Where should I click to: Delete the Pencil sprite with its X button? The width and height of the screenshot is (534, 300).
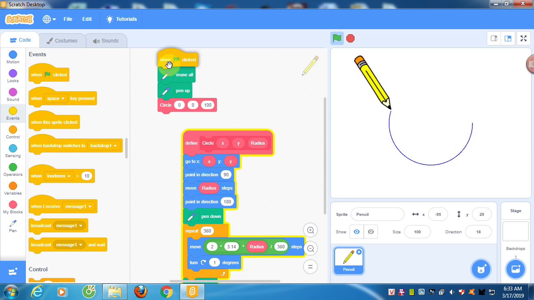click(359, 252)
